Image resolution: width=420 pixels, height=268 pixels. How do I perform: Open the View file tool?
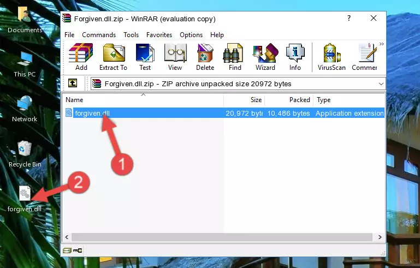point(175,57)
